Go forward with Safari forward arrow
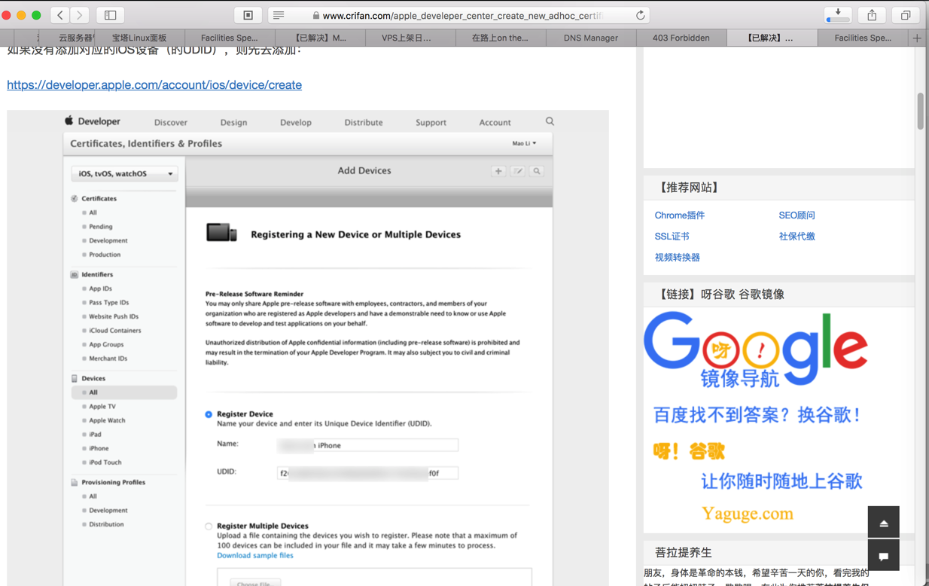 (x=79, y=15)
